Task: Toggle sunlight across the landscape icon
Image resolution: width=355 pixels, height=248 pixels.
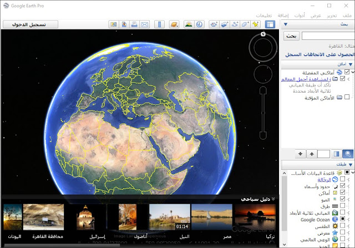Action: coord(189,24)
